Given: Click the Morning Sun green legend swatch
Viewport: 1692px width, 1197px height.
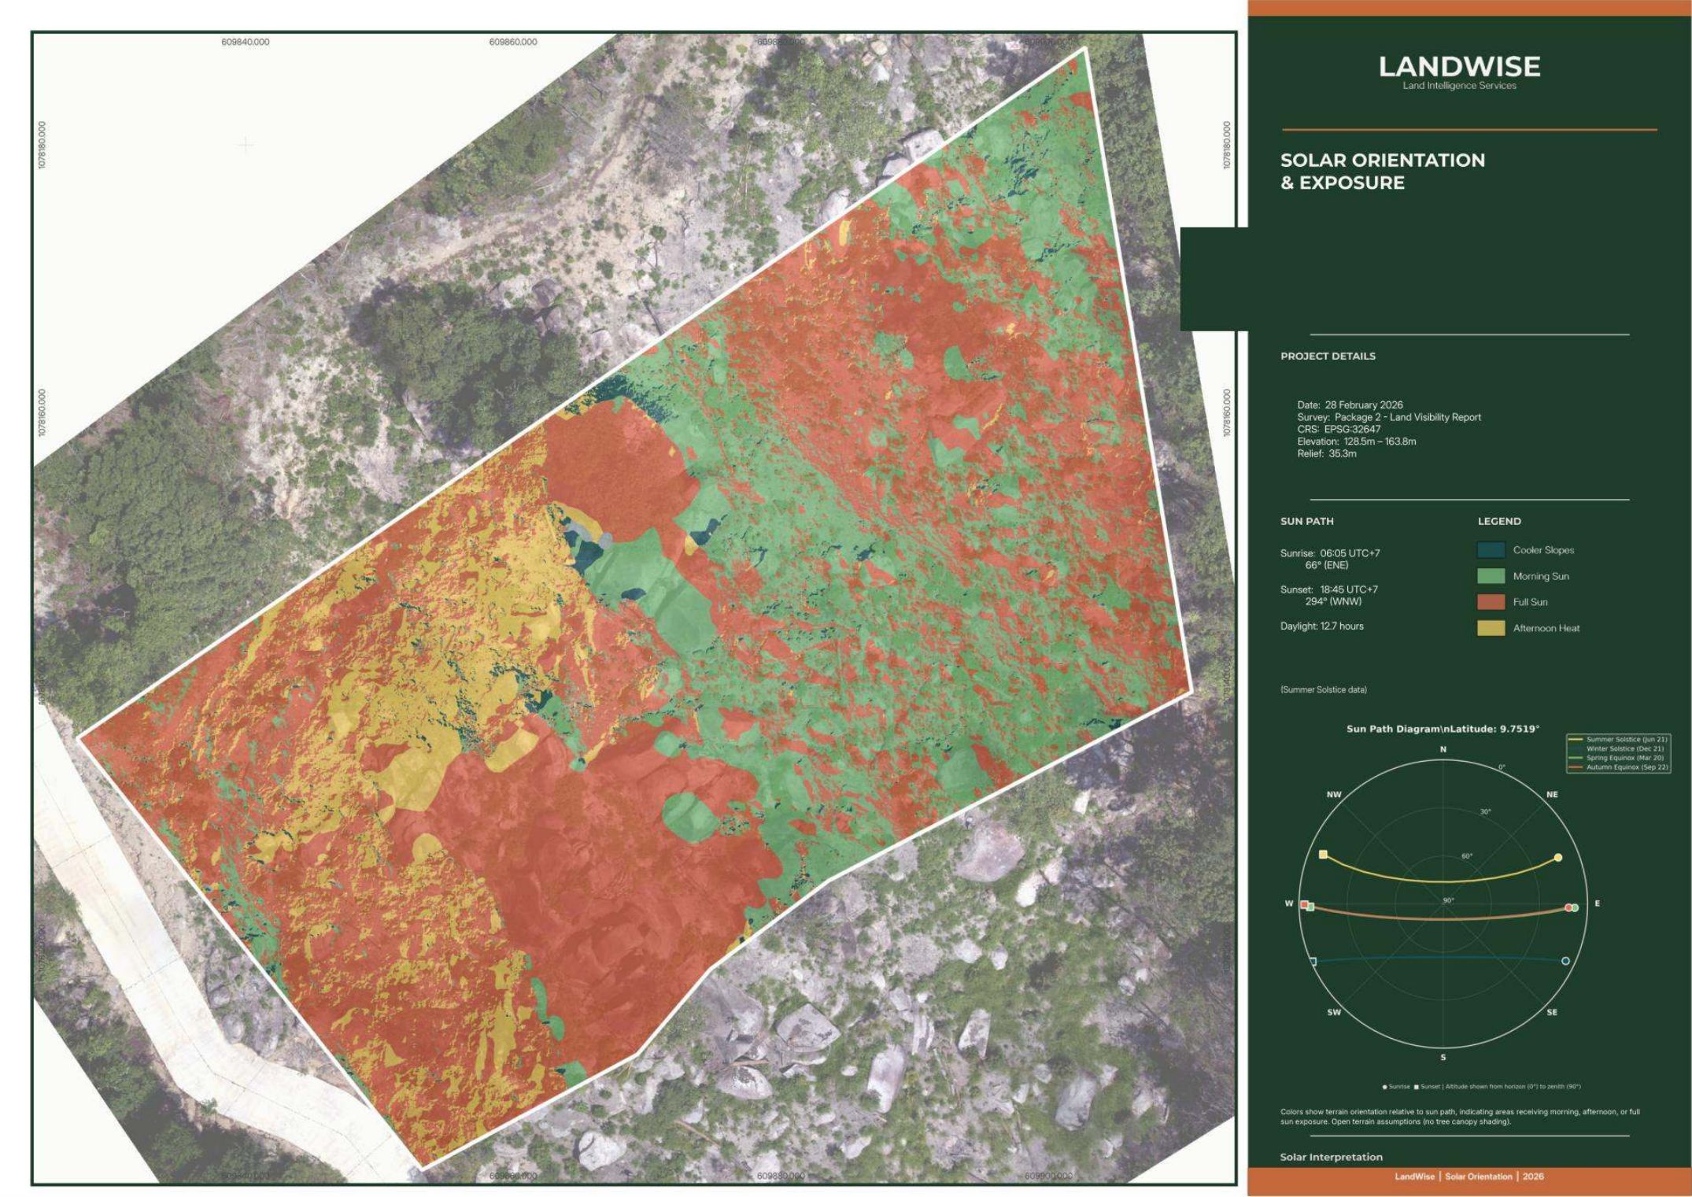Looking at the screenshot, I should [x=1491, y=576].
